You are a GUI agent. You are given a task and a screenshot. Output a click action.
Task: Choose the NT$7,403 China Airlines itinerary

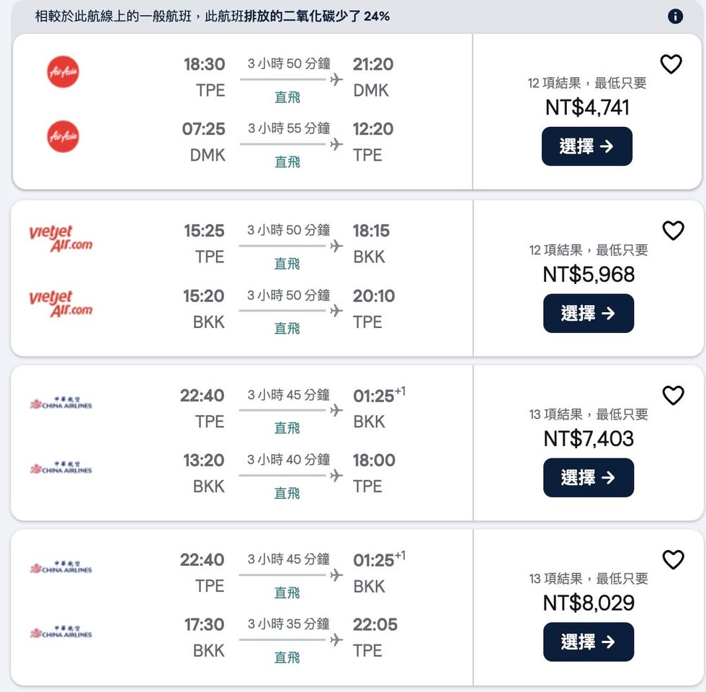tap(588, 478)
